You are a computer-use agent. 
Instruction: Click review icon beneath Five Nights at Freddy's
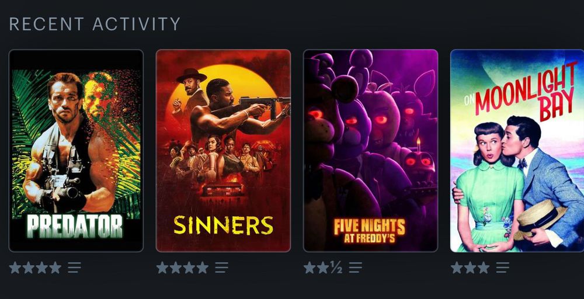tap(355, 267)
